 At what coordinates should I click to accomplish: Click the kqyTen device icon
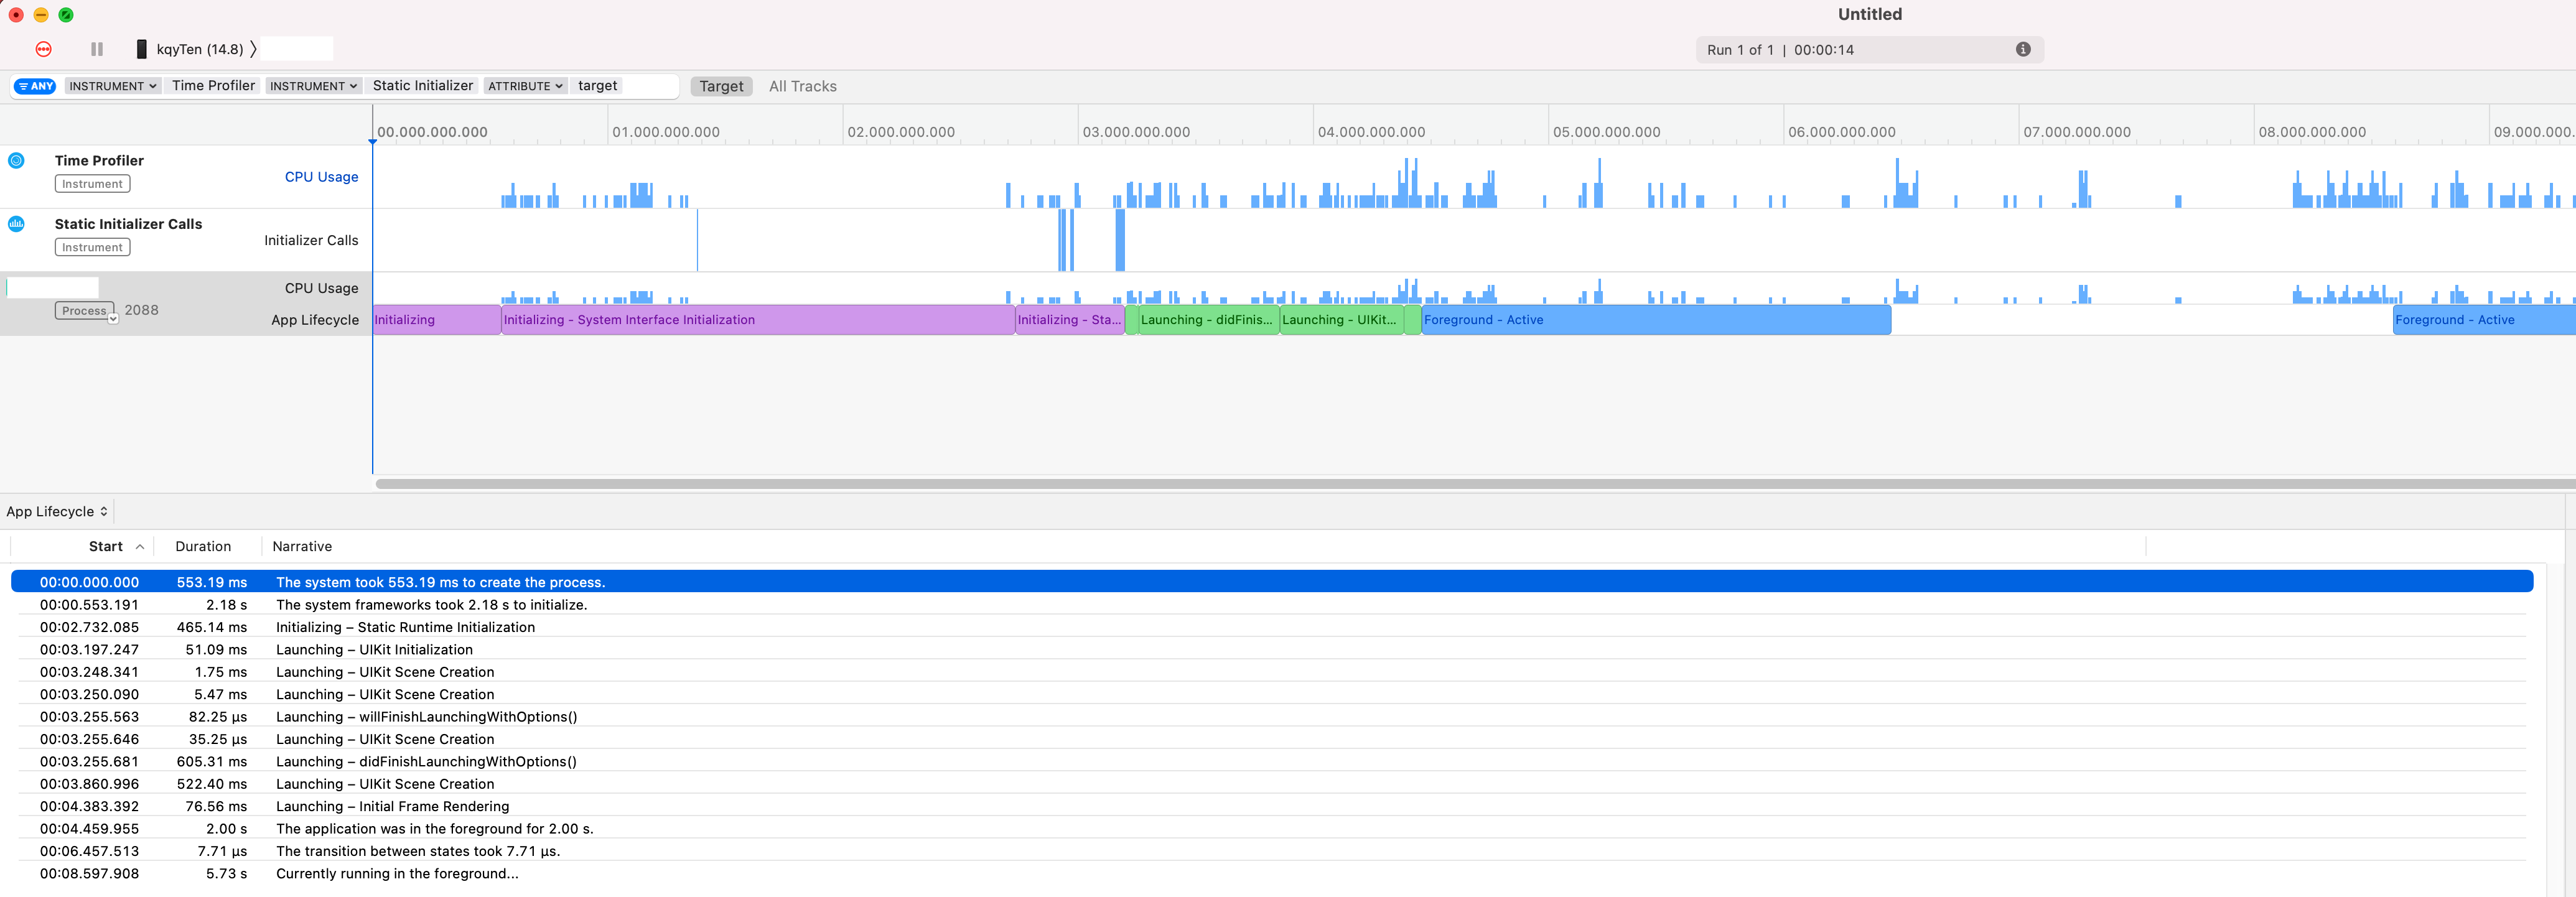(x=141, y=49)
